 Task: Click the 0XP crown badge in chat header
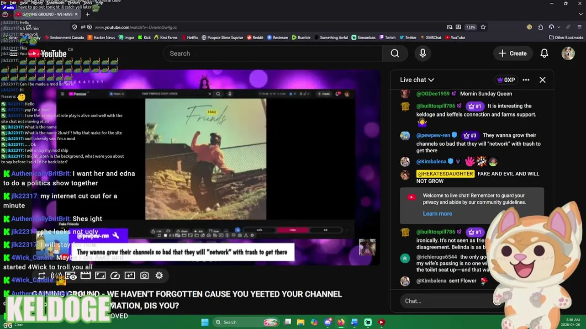[506, 80]
